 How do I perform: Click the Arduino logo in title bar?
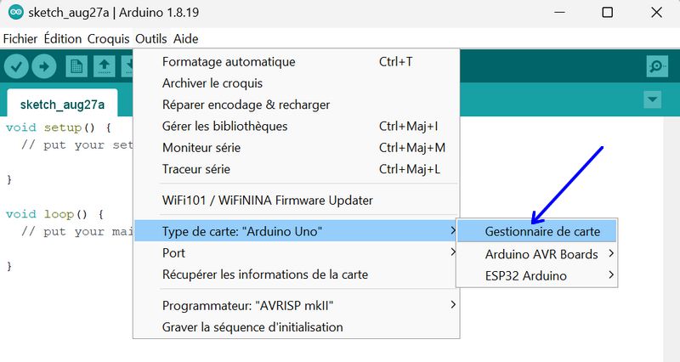click(16, 12)
